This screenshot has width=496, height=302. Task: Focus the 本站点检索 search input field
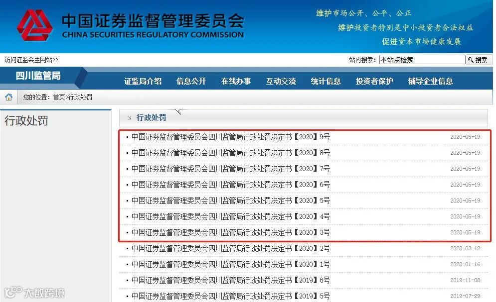[422, 60]
